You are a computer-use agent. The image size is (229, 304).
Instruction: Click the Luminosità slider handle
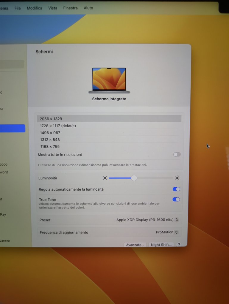pos(134,178)
